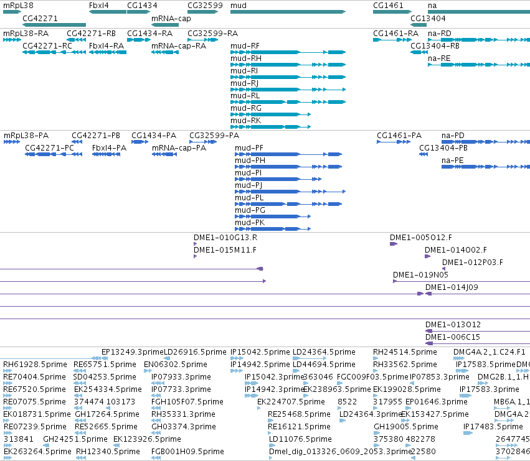The height and width of the screenshot is (461, 530).
Task: Select BAC end DME1-012P03.F
Action: coord(444,269)
